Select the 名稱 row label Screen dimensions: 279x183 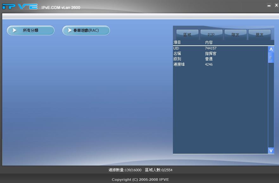tap(177, 54)
